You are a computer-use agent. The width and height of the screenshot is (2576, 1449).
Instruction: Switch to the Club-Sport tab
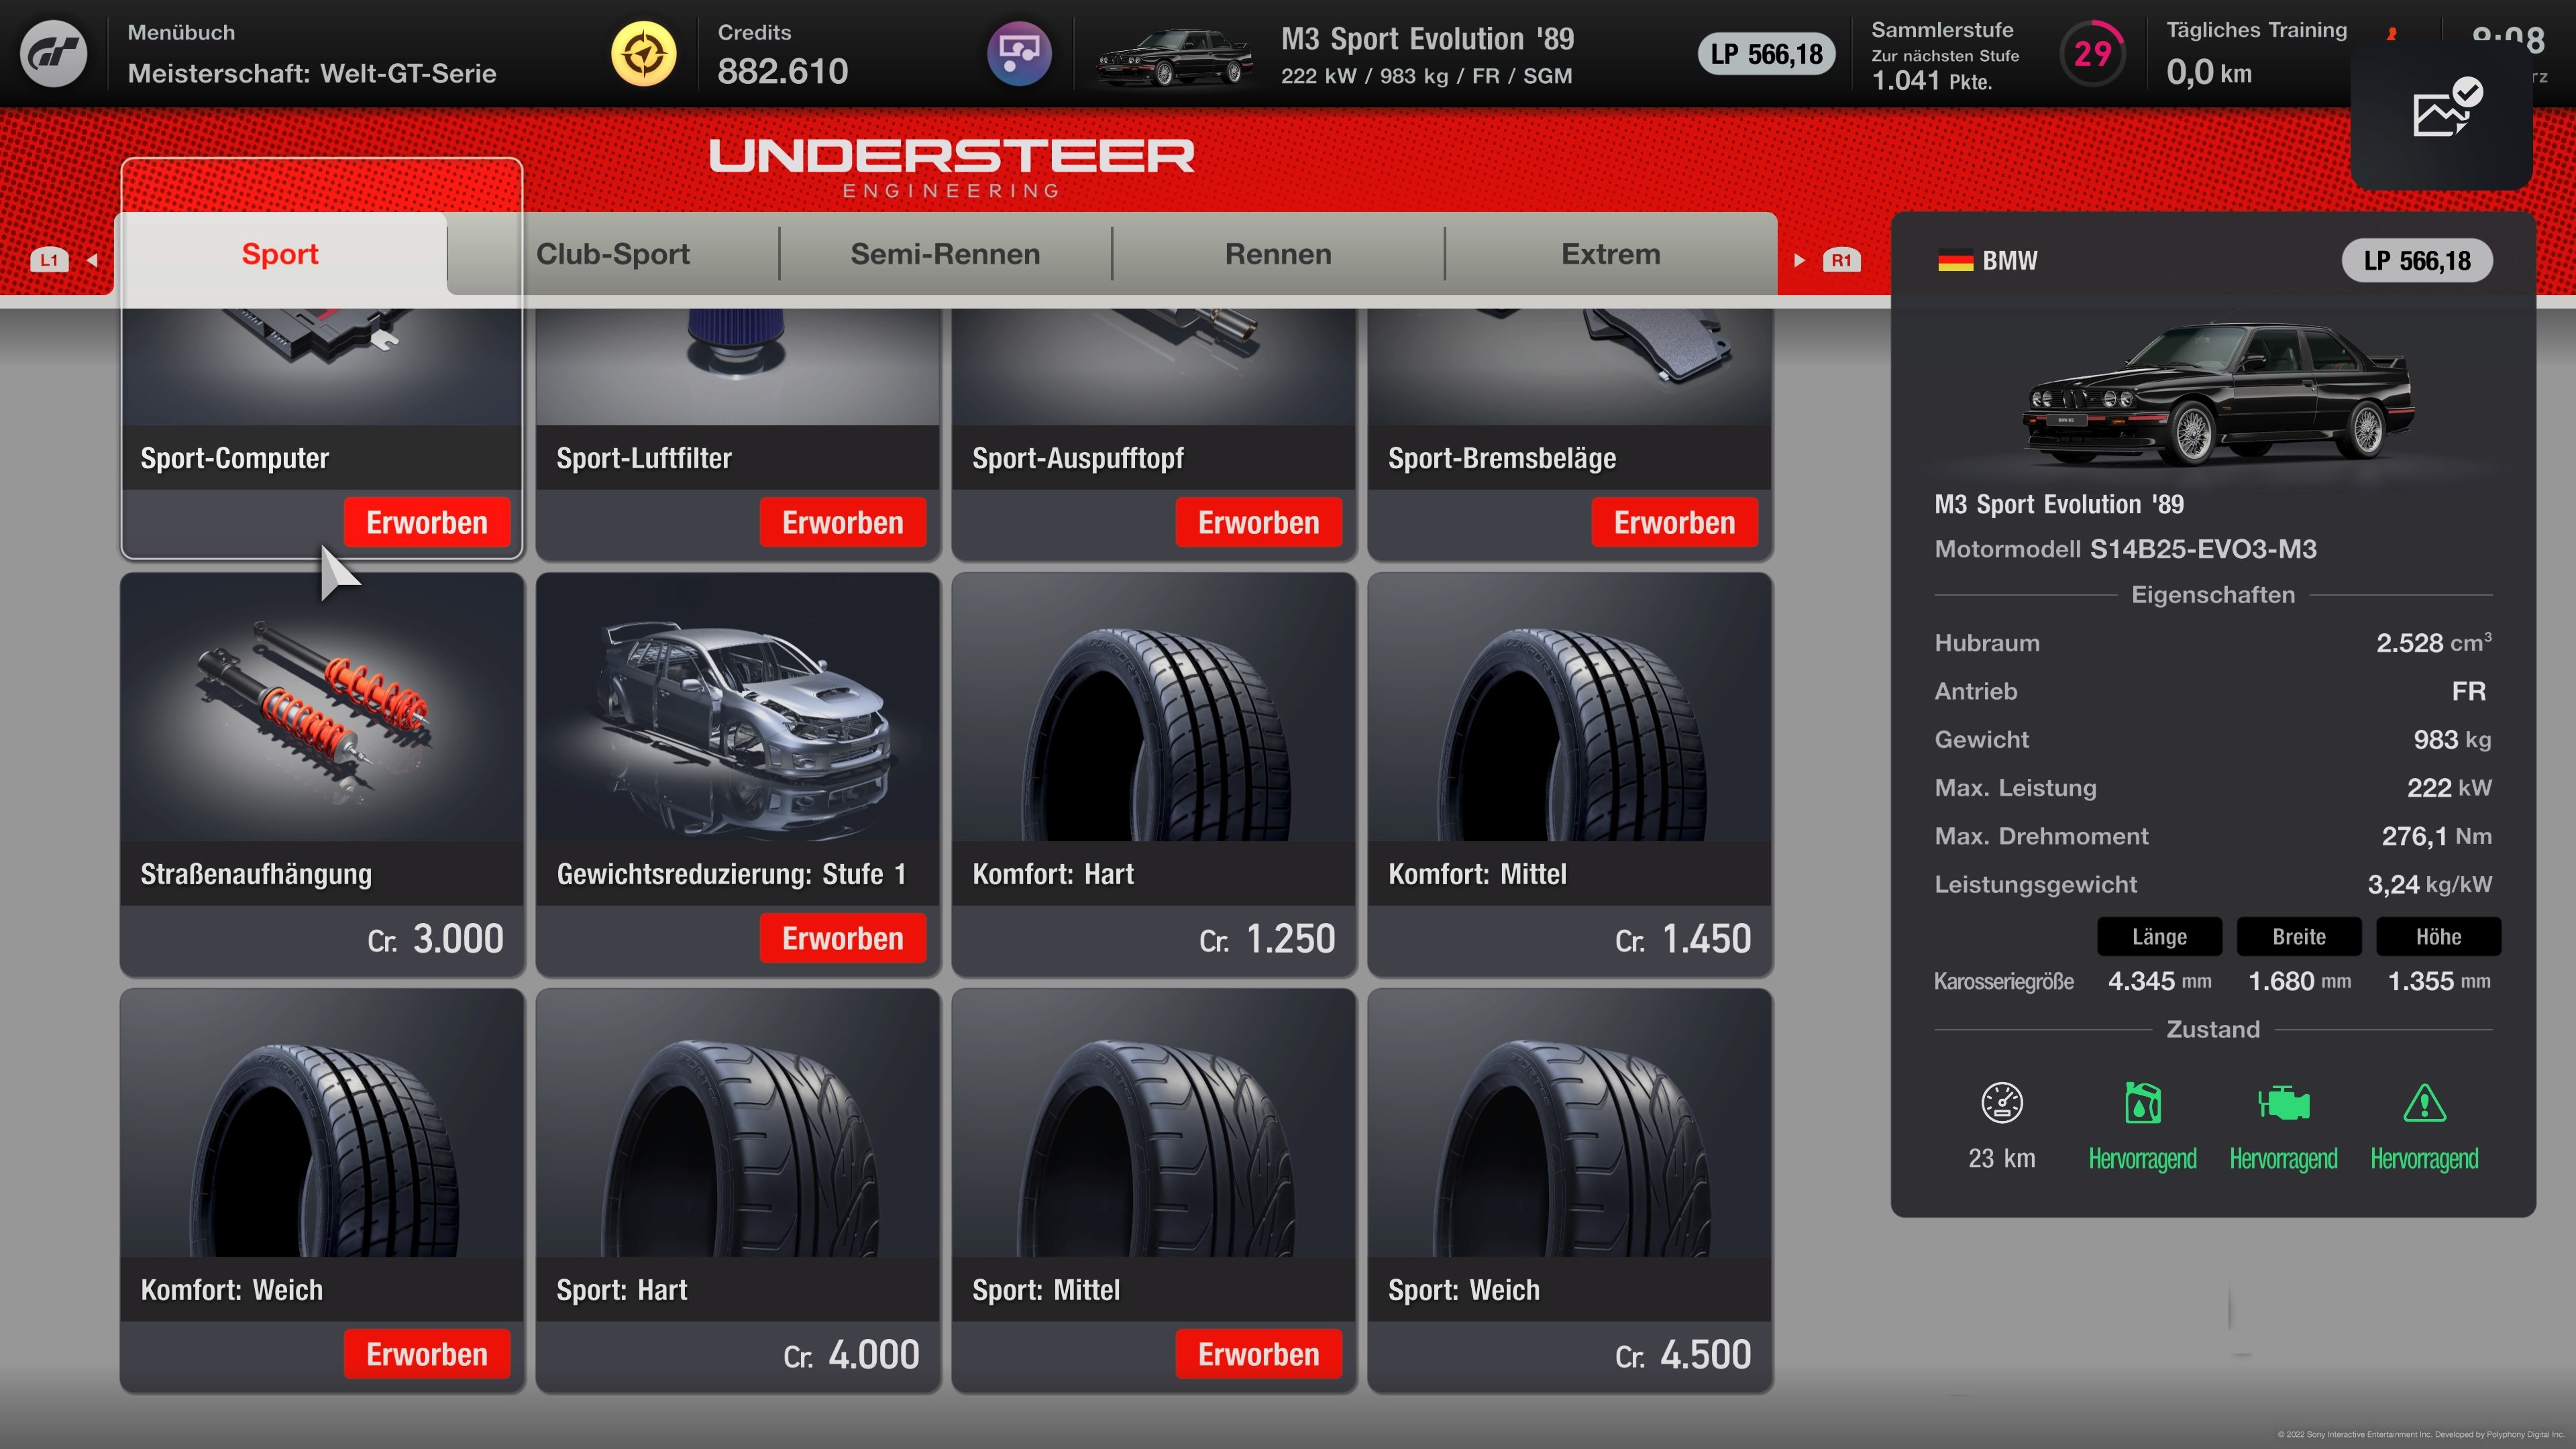(613, 254)
